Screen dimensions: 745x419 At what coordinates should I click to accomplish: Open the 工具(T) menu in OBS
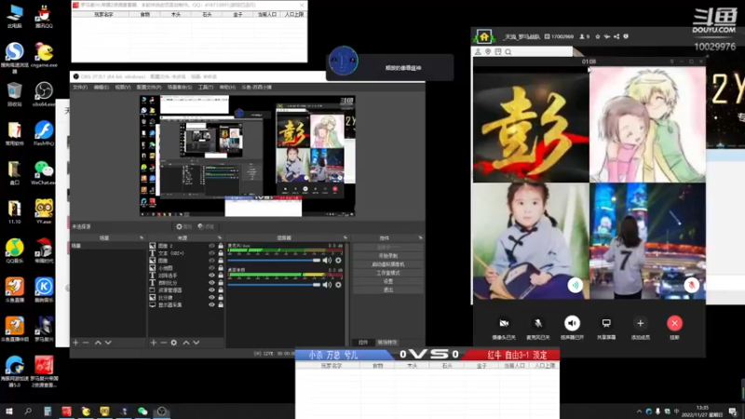206,88
